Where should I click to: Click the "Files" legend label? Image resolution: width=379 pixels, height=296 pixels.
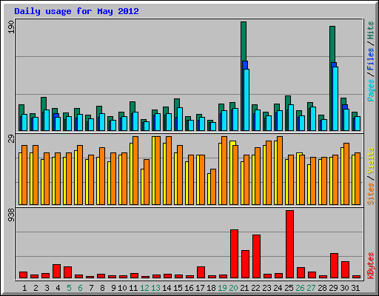coord(371,59)
